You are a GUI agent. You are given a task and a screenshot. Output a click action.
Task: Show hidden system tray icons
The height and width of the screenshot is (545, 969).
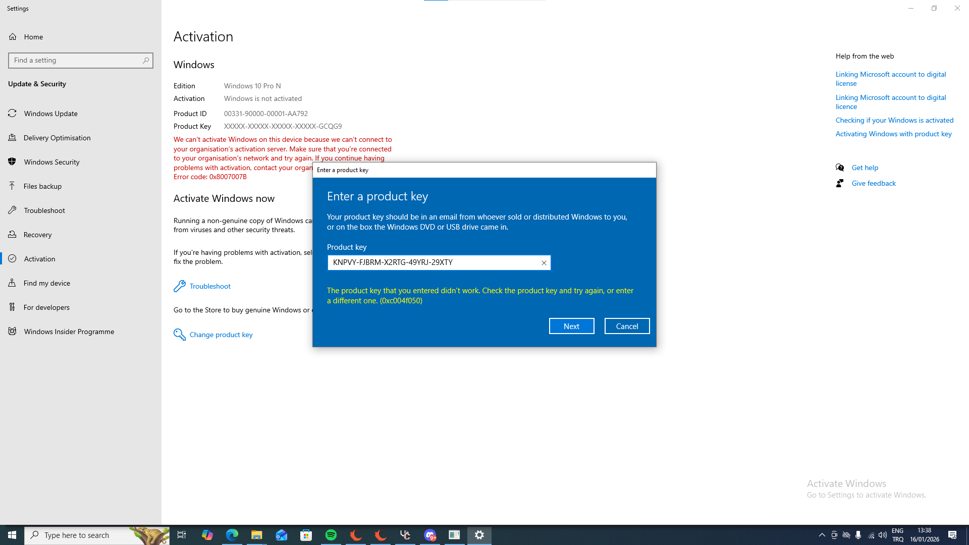[x=822, y=535]
